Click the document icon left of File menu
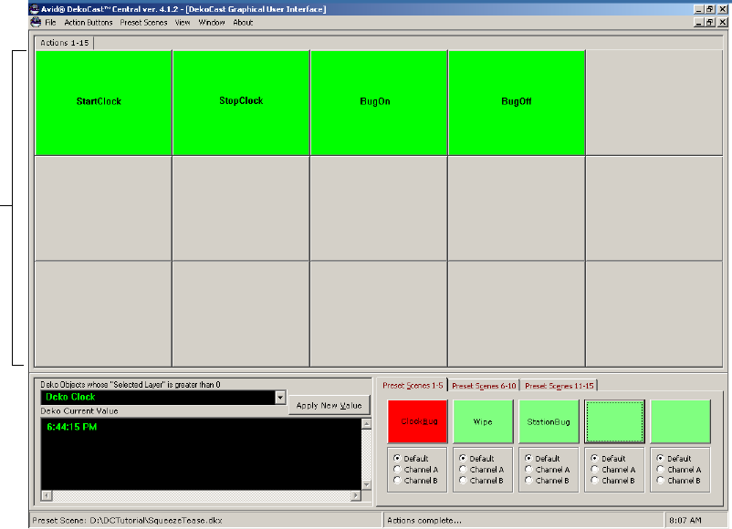The width and height of the screenshot is (732, 529). coord(36,22)
